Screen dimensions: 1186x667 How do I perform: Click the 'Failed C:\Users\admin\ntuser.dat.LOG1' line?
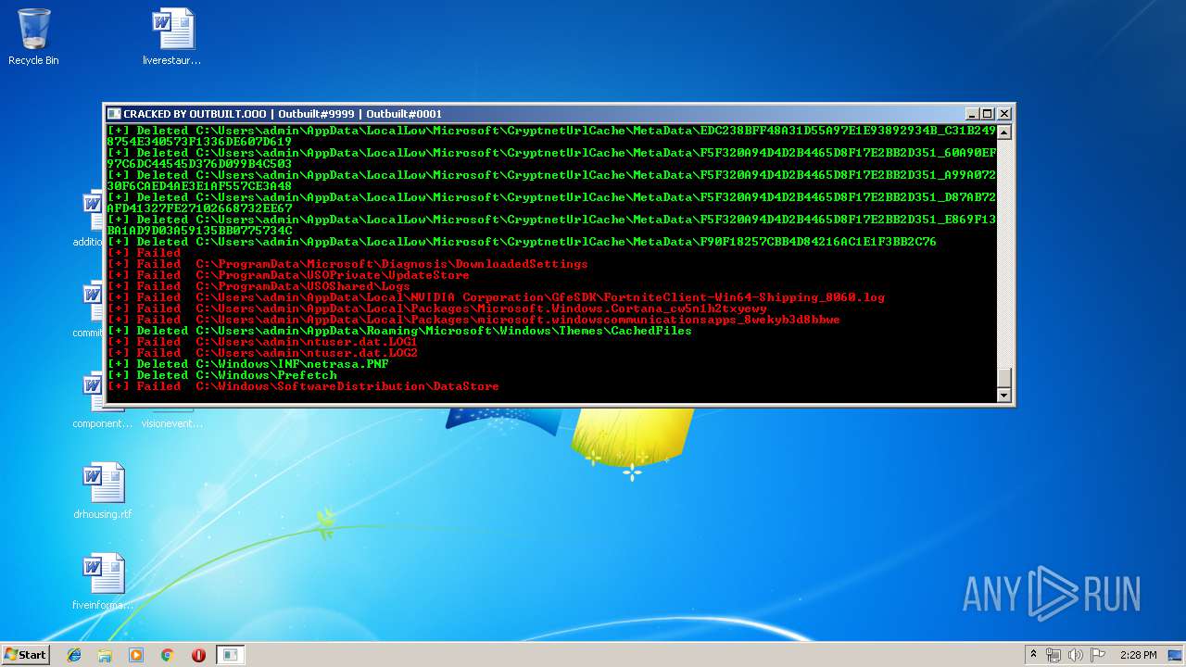pyautogui.click(x=263, y=342)
